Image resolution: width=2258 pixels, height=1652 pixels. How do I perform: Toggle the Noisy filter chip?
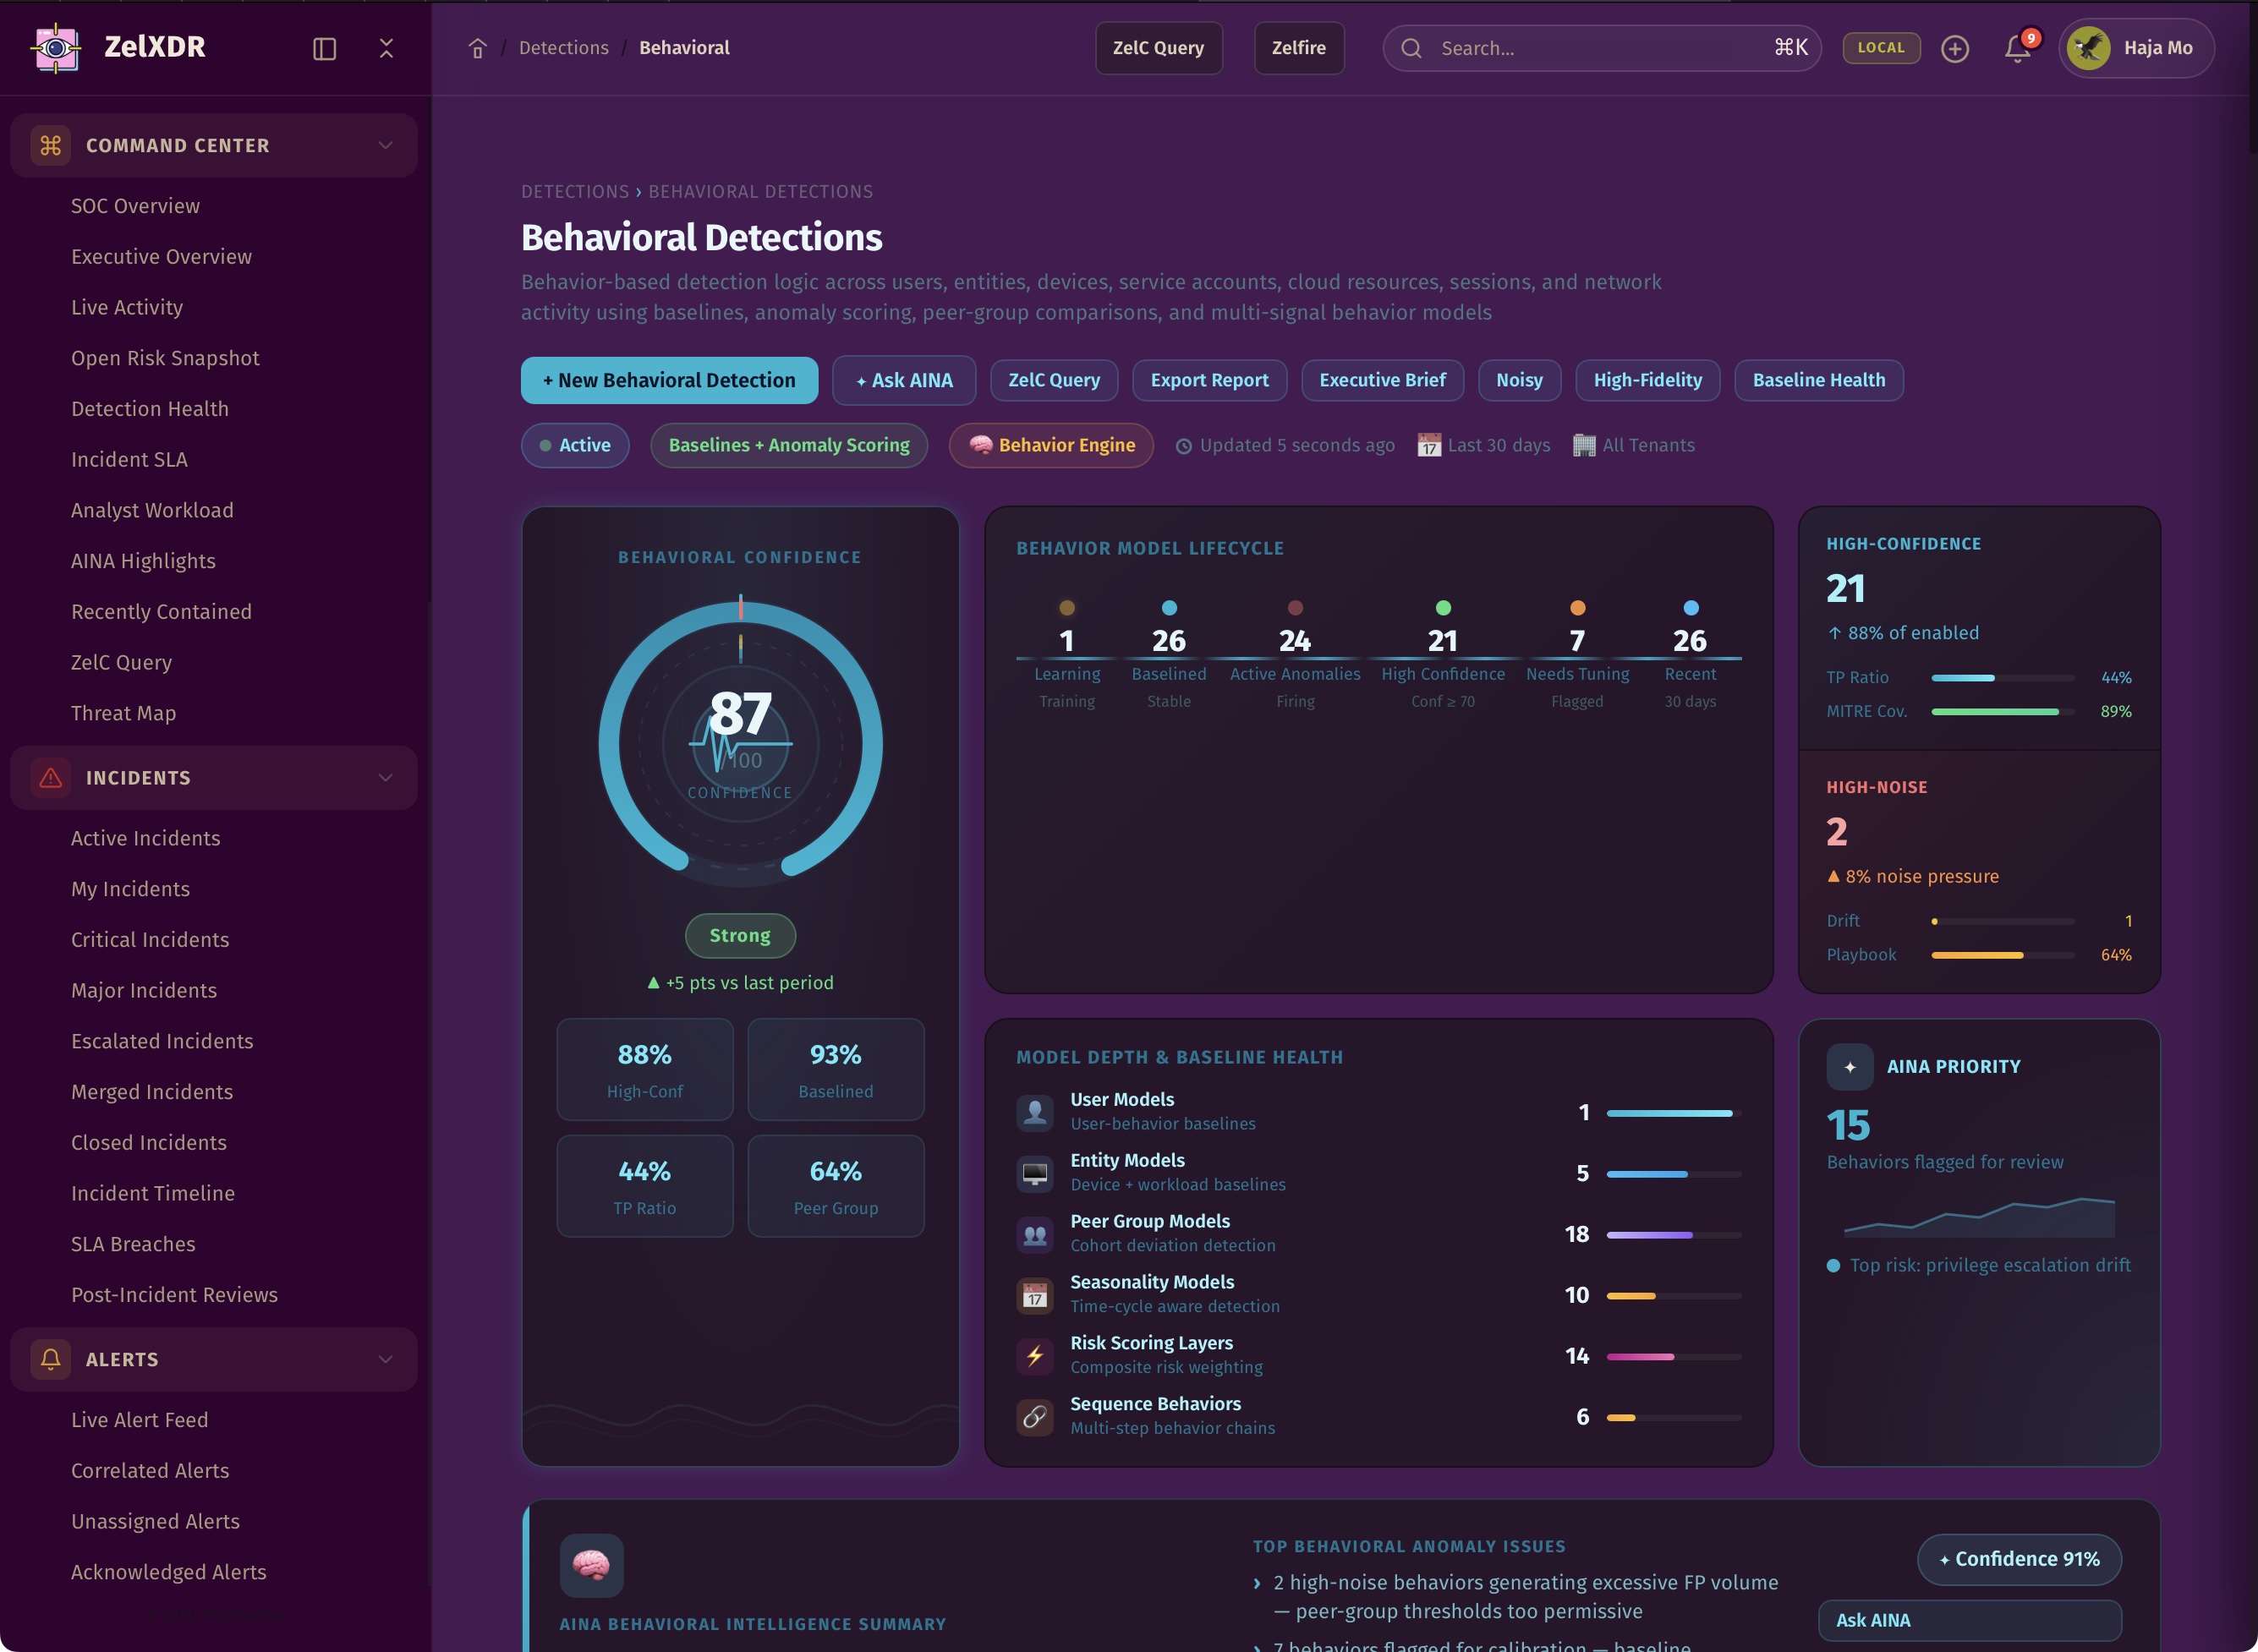pos(1518,380)
